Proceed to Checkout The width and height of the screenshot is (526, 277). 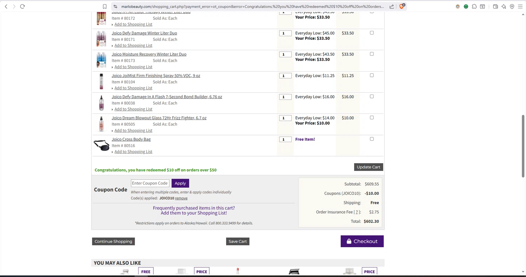[362, 242]
